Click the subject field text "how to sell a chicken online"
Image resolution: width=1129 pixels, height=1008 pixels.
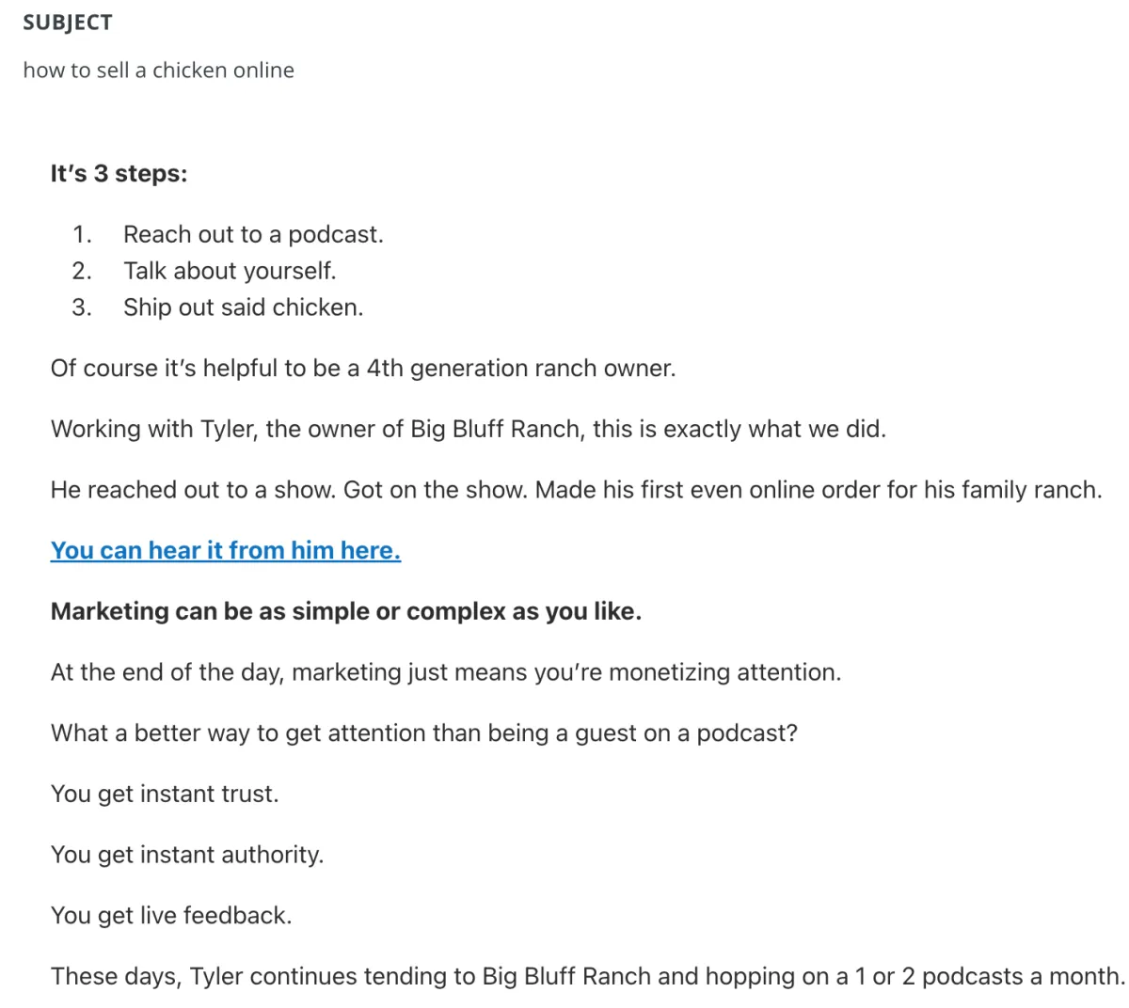tap(158, 71)
